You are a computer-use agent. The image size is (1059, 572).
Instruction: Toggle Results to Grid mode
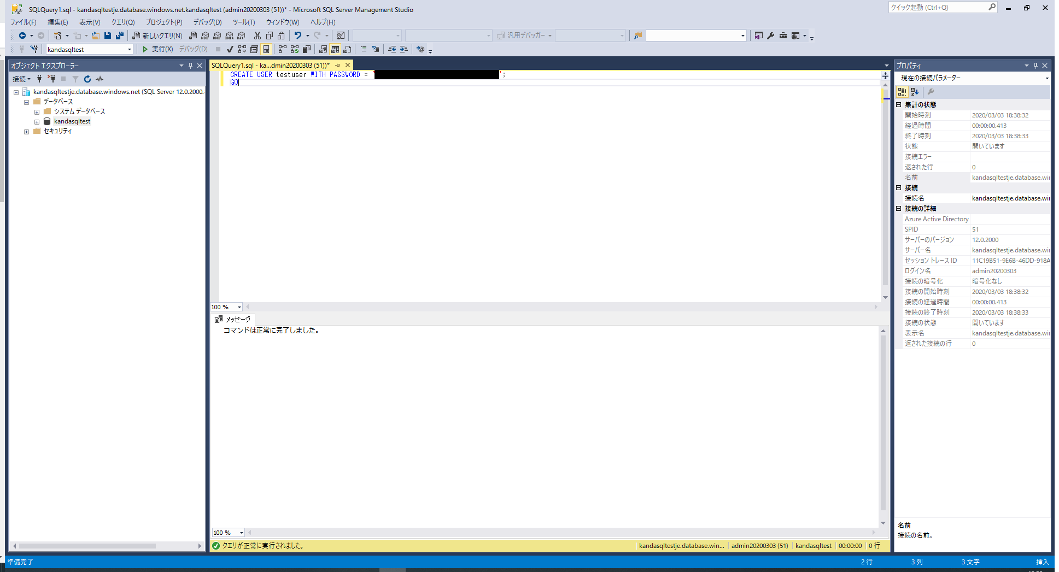335,49
